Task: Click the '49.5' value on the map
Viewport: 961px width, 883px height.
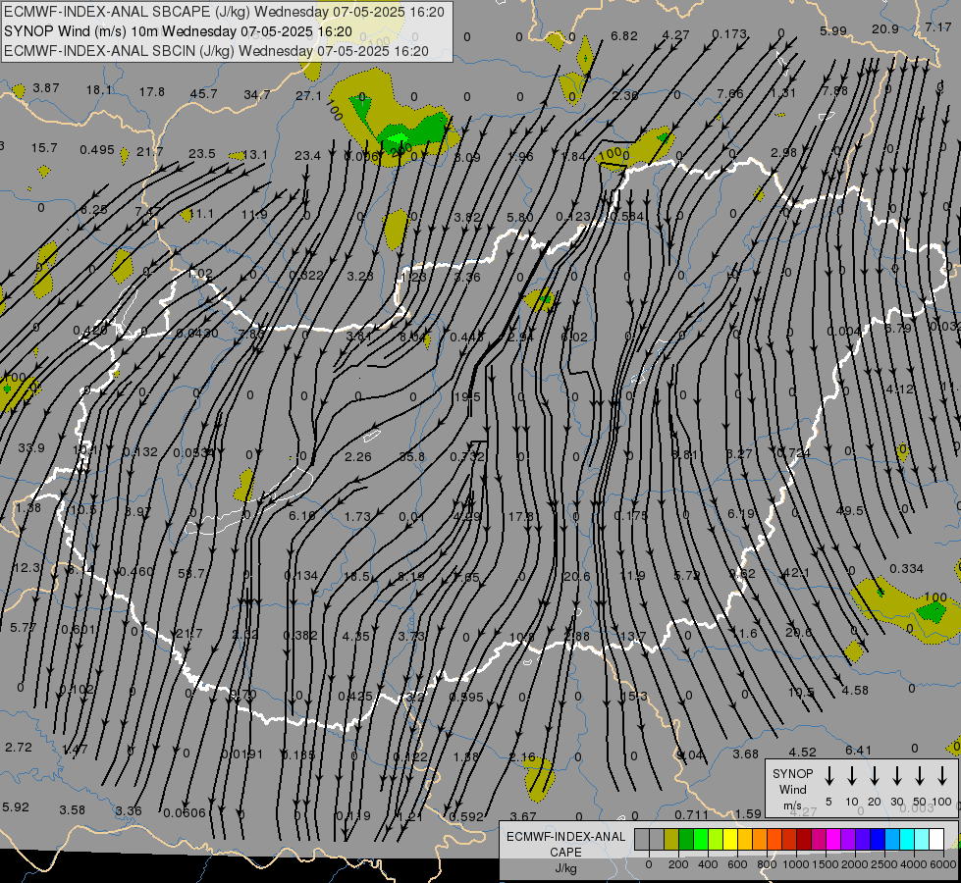Action: (850, 510)
